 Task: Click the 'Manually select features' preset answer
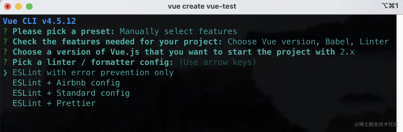(x=178, y=32)
